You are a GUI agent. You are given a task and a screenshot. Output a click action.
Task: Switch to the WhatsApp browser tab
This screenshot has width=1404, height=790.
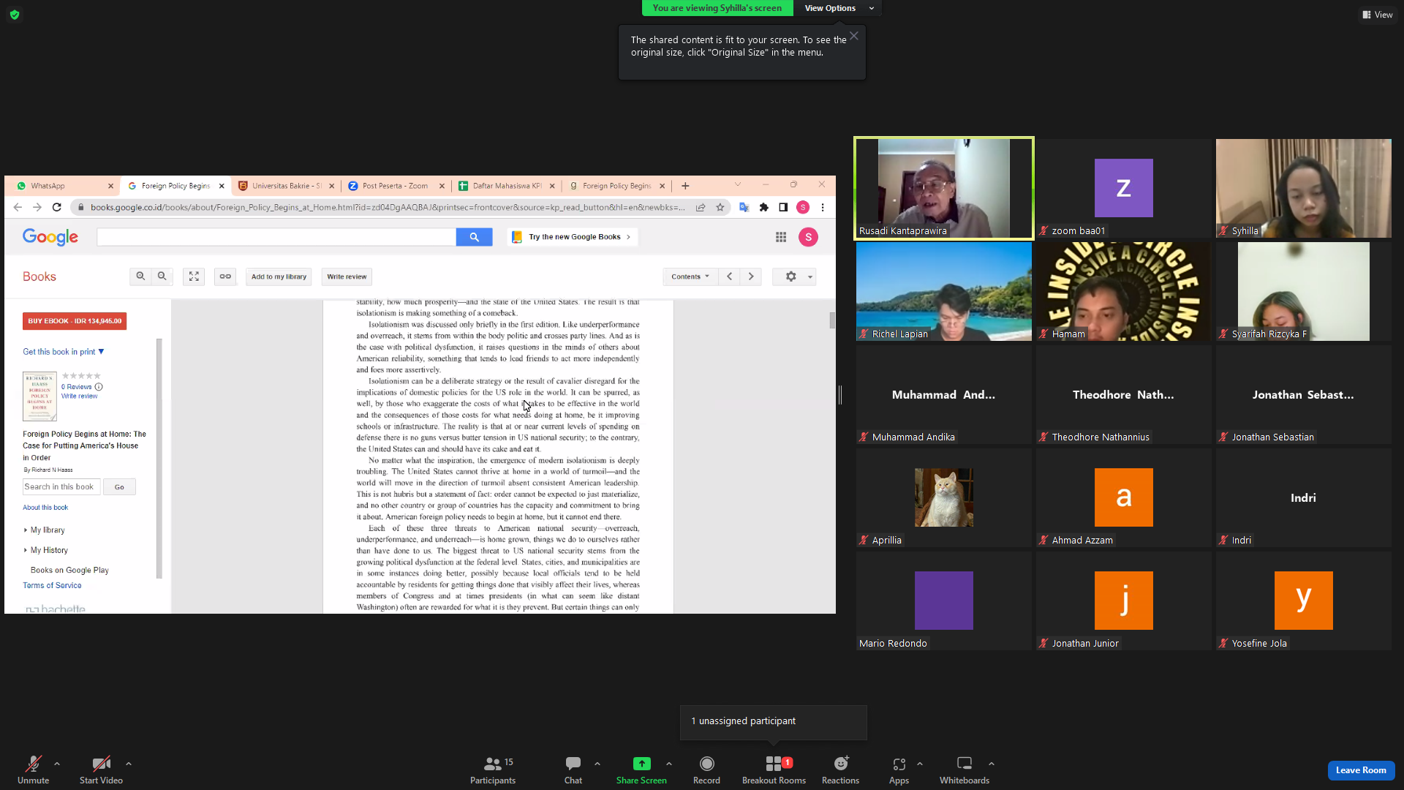[x=64, y=186]
